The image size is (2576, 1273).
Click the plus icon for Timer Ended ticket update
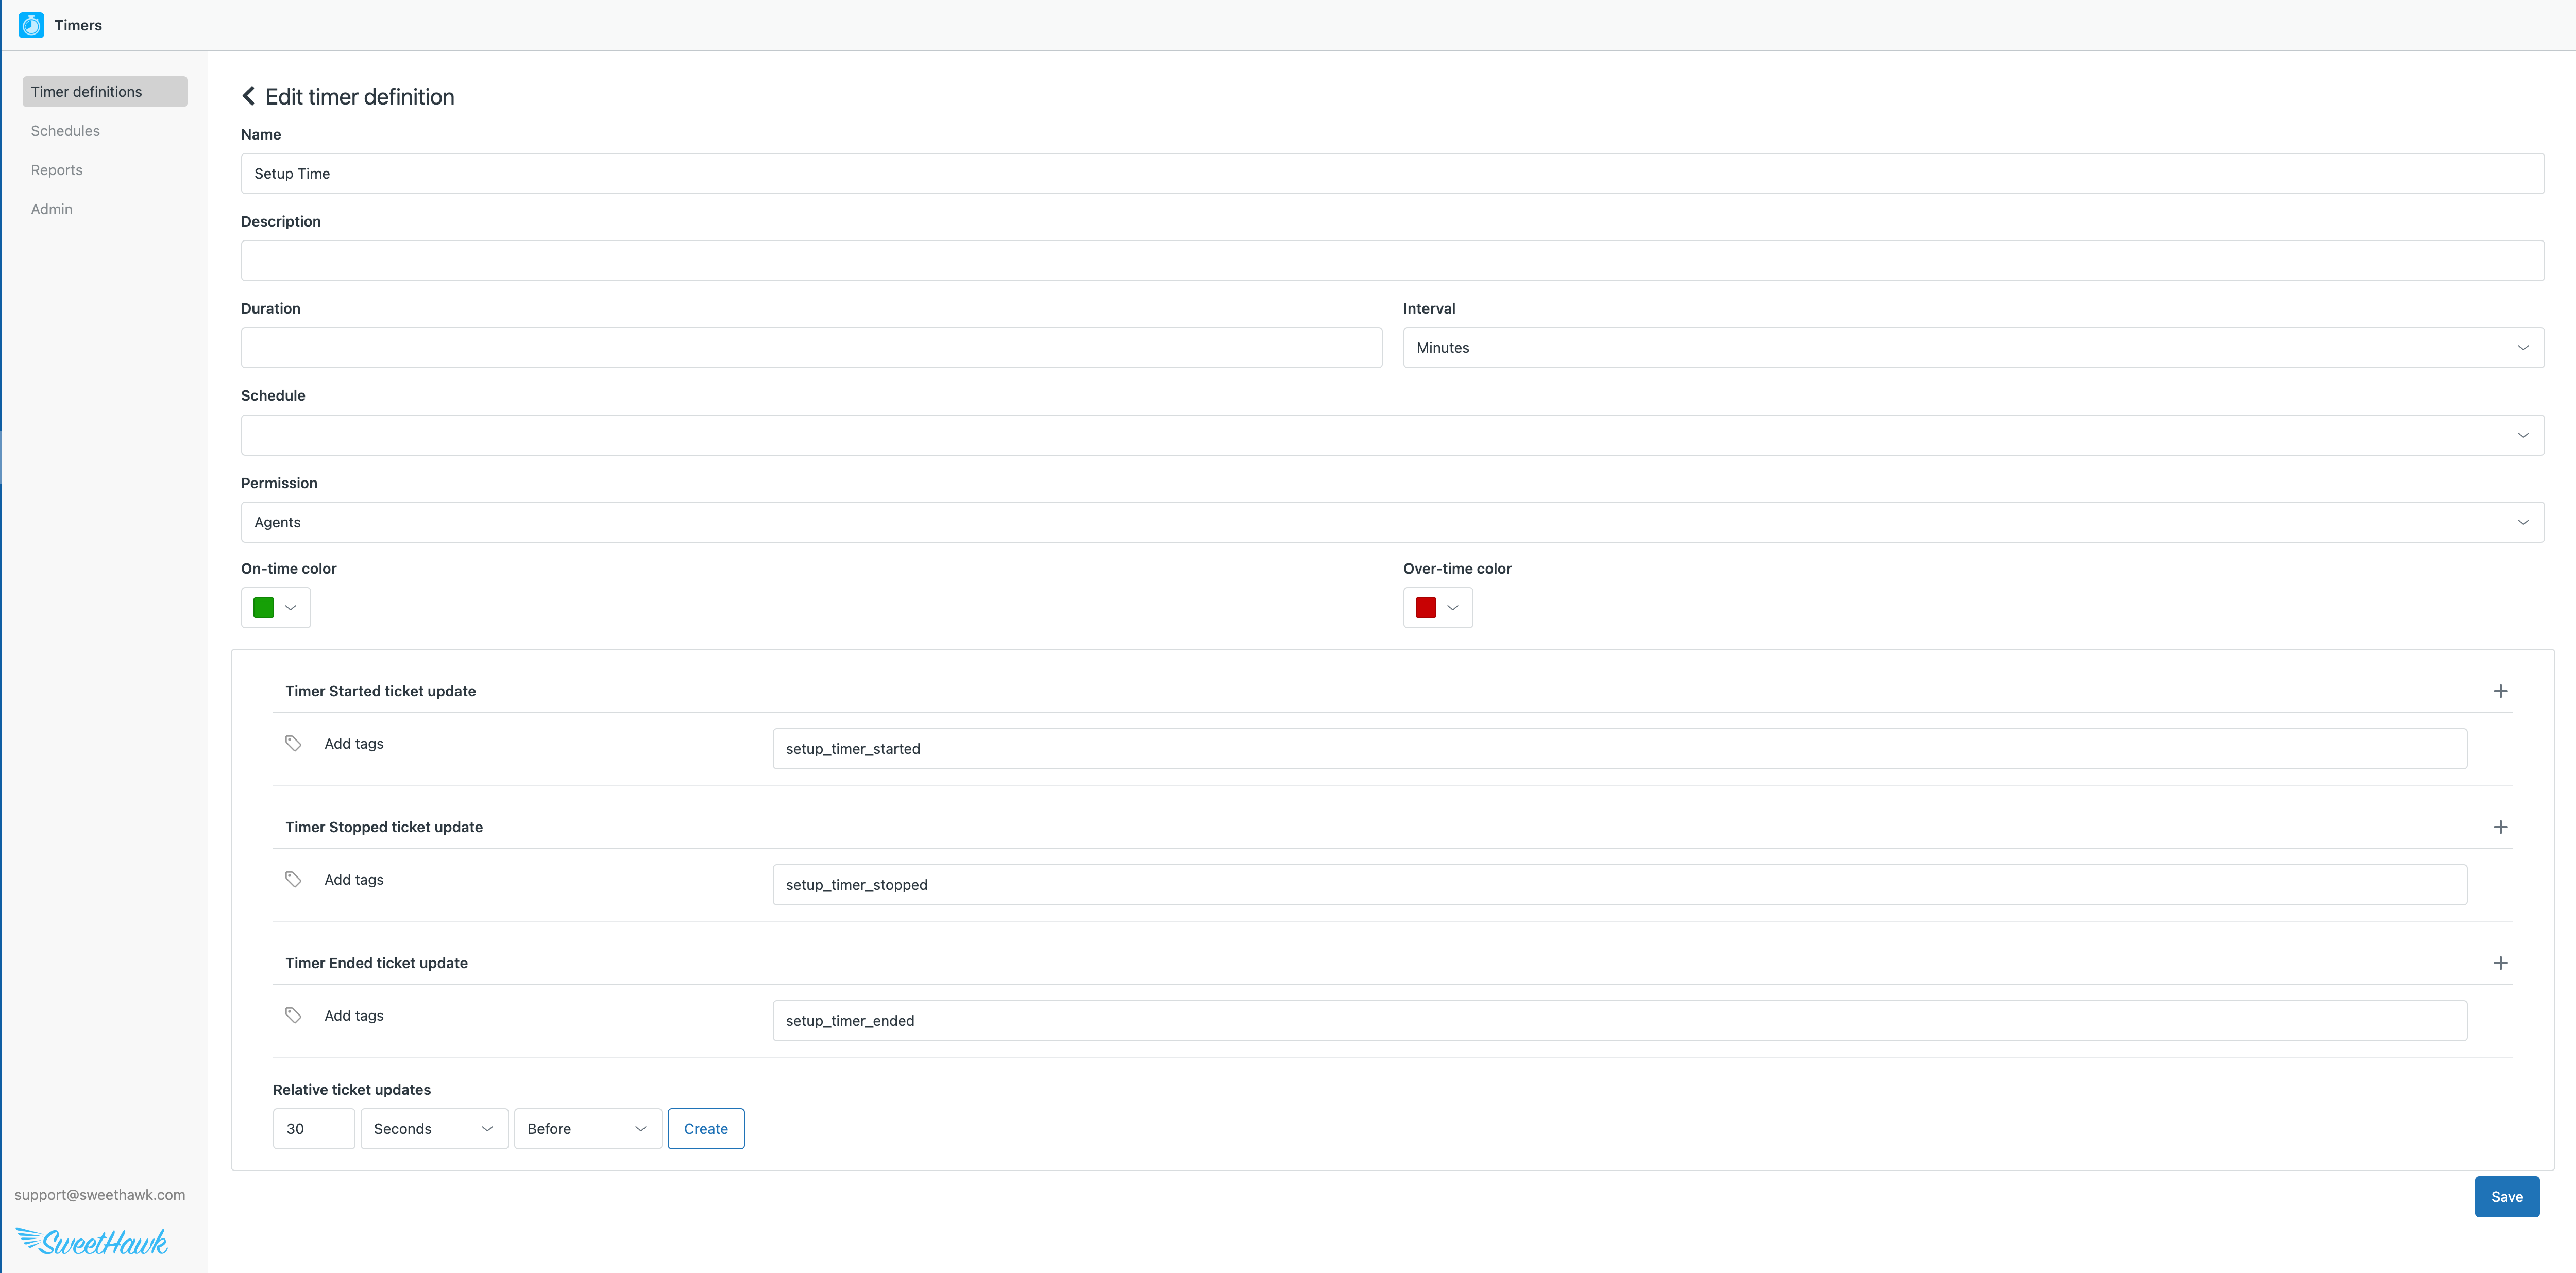(x=2502, y=962)
